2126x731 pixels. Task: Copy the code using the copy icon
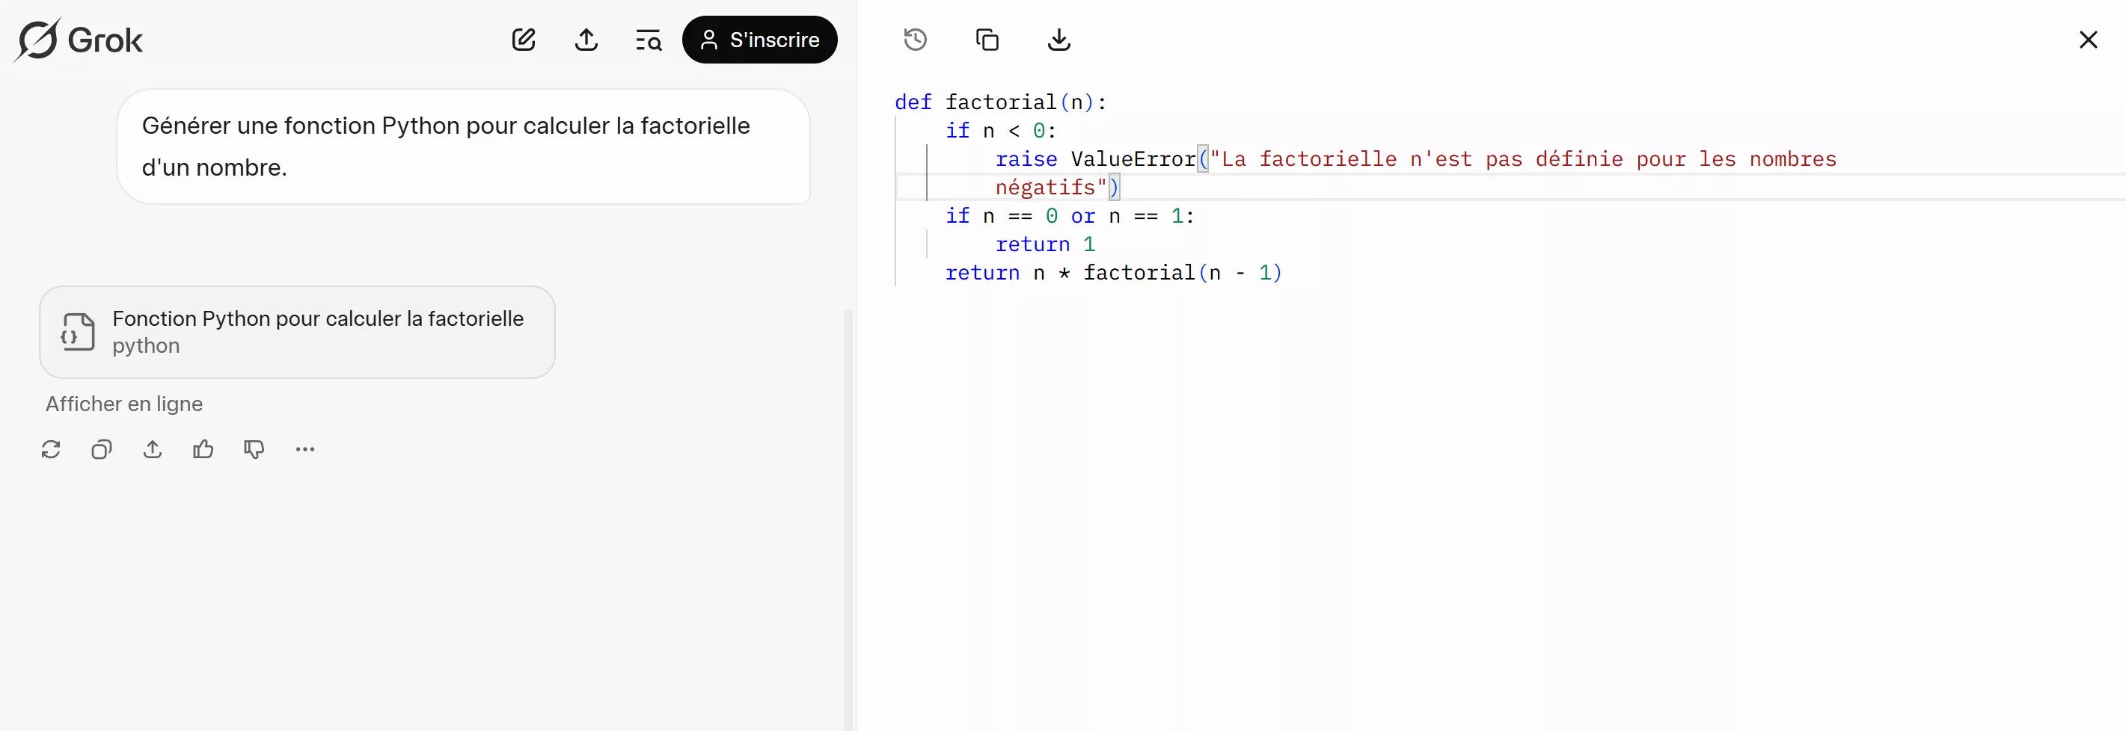987,39
